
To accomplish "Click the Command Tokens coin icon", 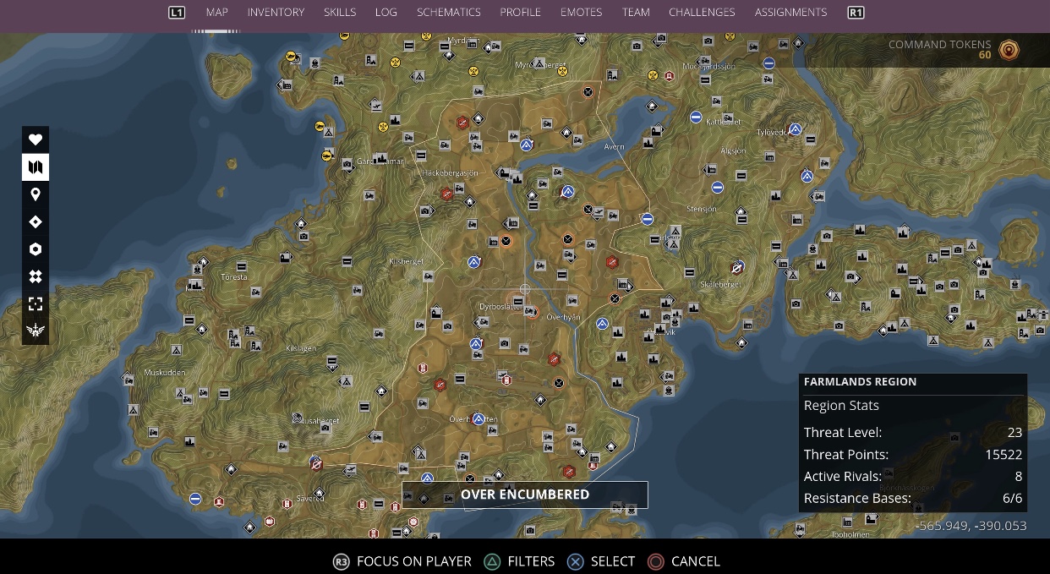I will [x=1009, y=50].
